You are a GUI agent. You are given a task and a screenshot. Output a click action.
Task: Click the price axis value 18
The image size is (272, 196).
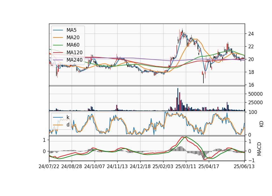click(x=251, y=72)
